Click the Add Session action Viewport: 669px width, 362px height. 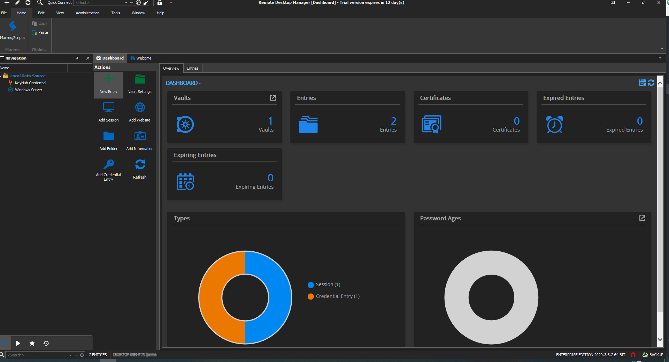pyautogui.click(x=108, y=112)
